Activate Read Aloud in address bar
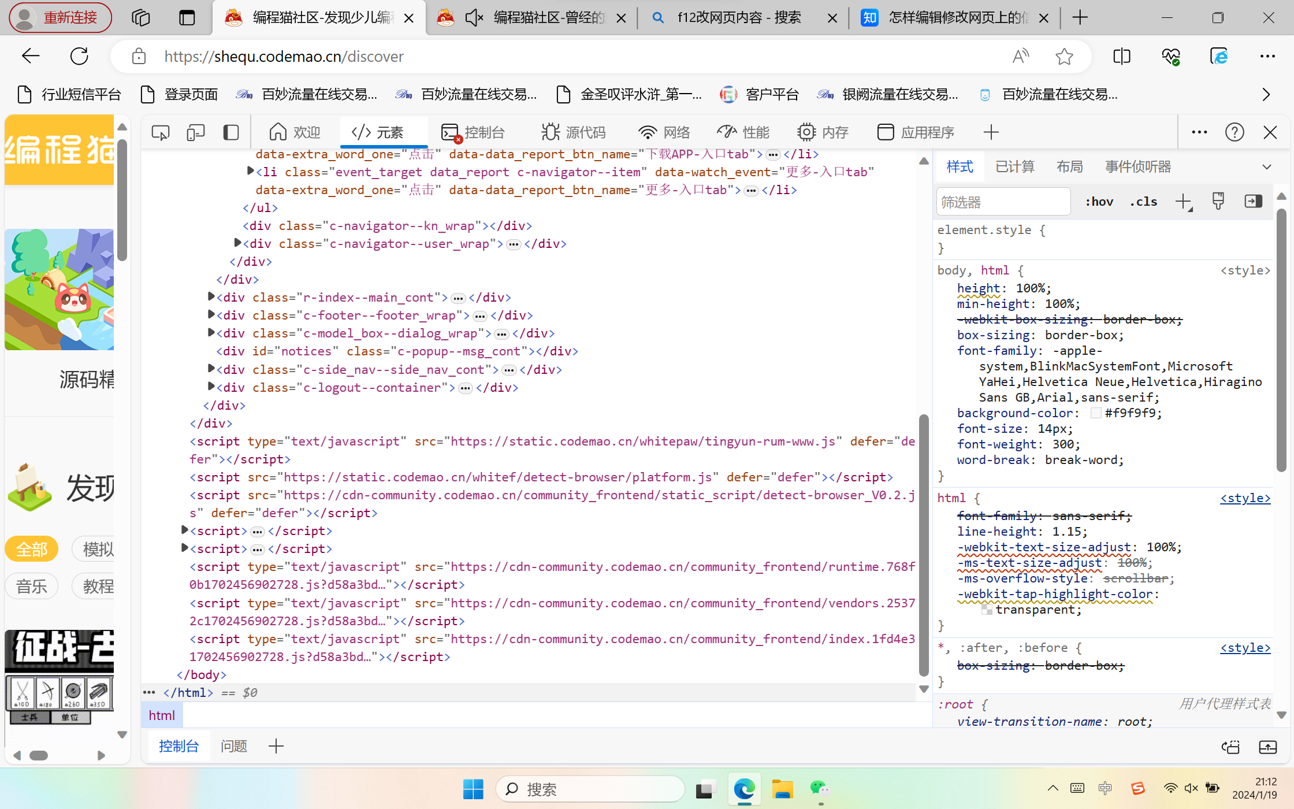Image resolution: width=1294 pixels, height=809 pixels. pyautogui.click(x=1021, y=56)
